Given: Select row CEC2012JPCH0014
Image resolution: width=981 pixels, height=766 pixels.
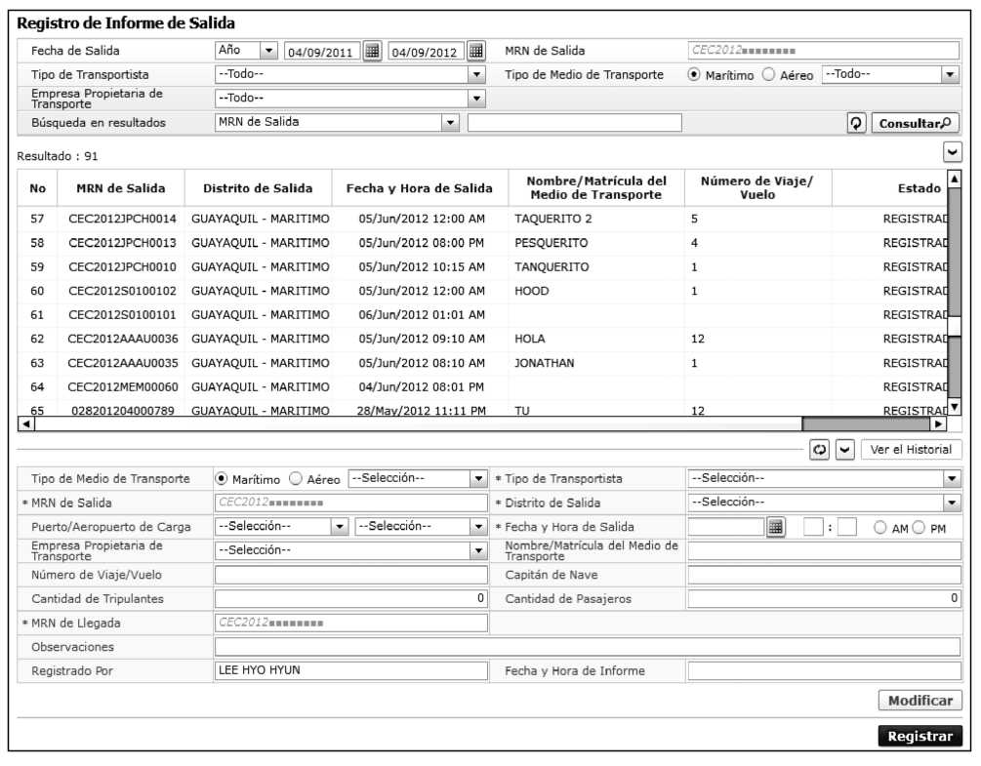Looking at the screenshot, I should click(482, 220).
